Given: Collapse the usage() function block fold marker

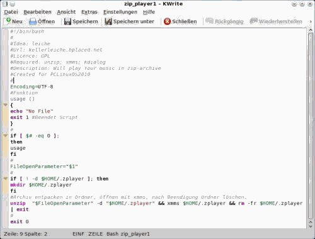Looking at the screenshot, I should pyautogui.click(x=6, y=104).
